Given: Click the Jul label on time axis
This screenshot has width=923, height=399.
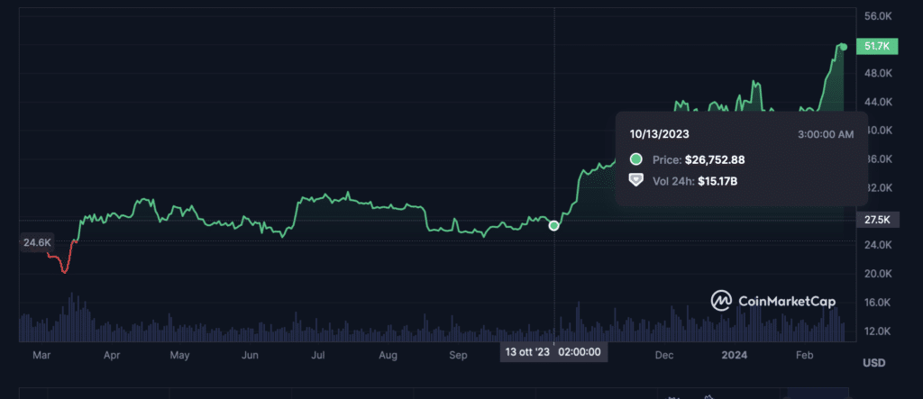Looking at the screenshot, I should tap(317, 356).
